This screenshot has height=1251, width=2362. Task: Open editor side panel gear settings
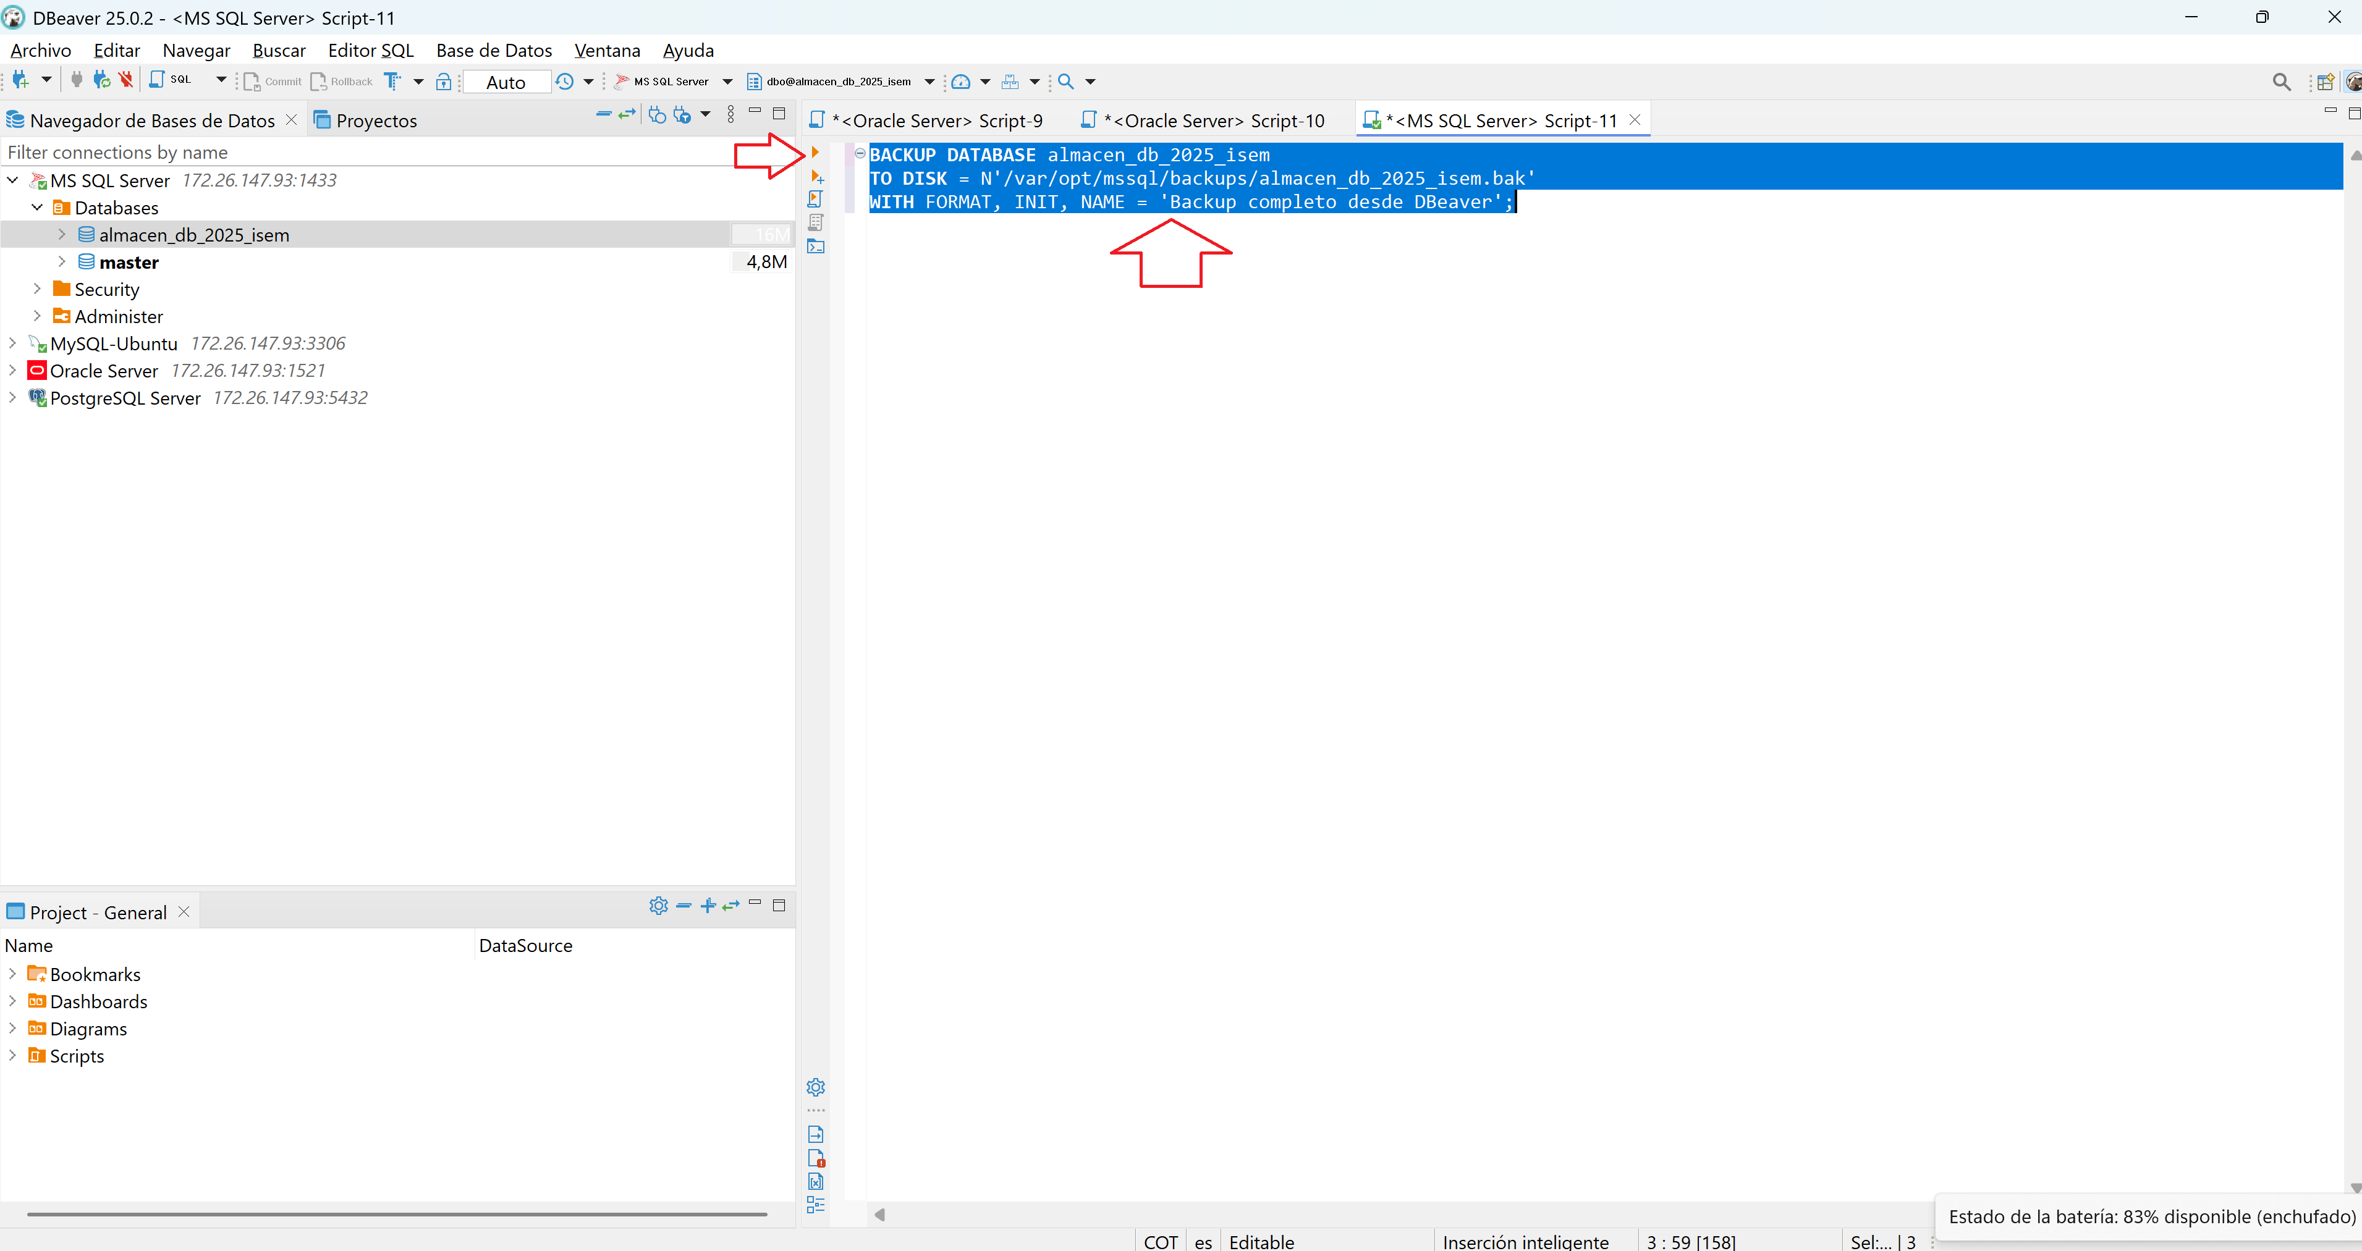coord(815,1087)
